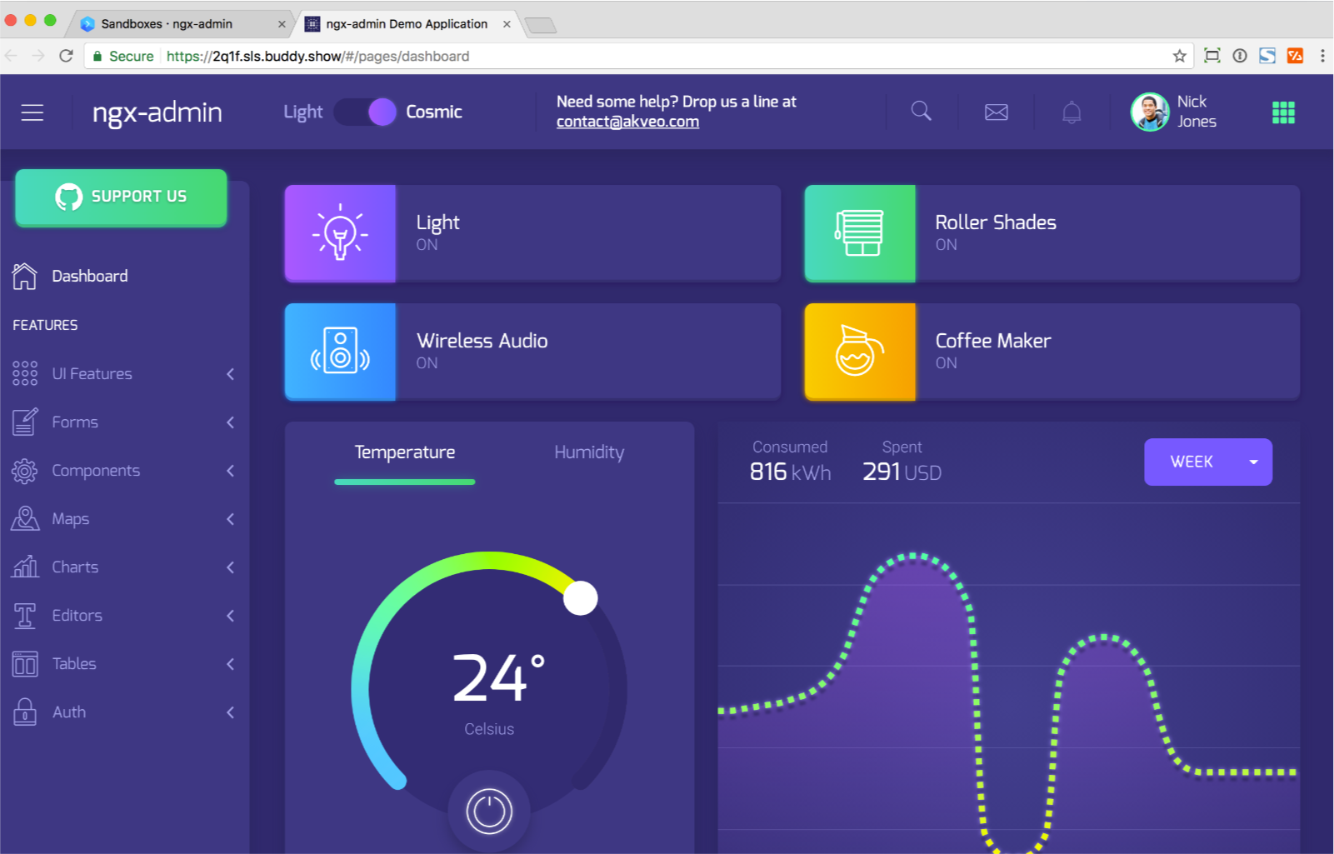Image resolution: width=1334 pixels, height=854 pixels.
Task: Open the green grid settings icon
Action: point(1283,112)
